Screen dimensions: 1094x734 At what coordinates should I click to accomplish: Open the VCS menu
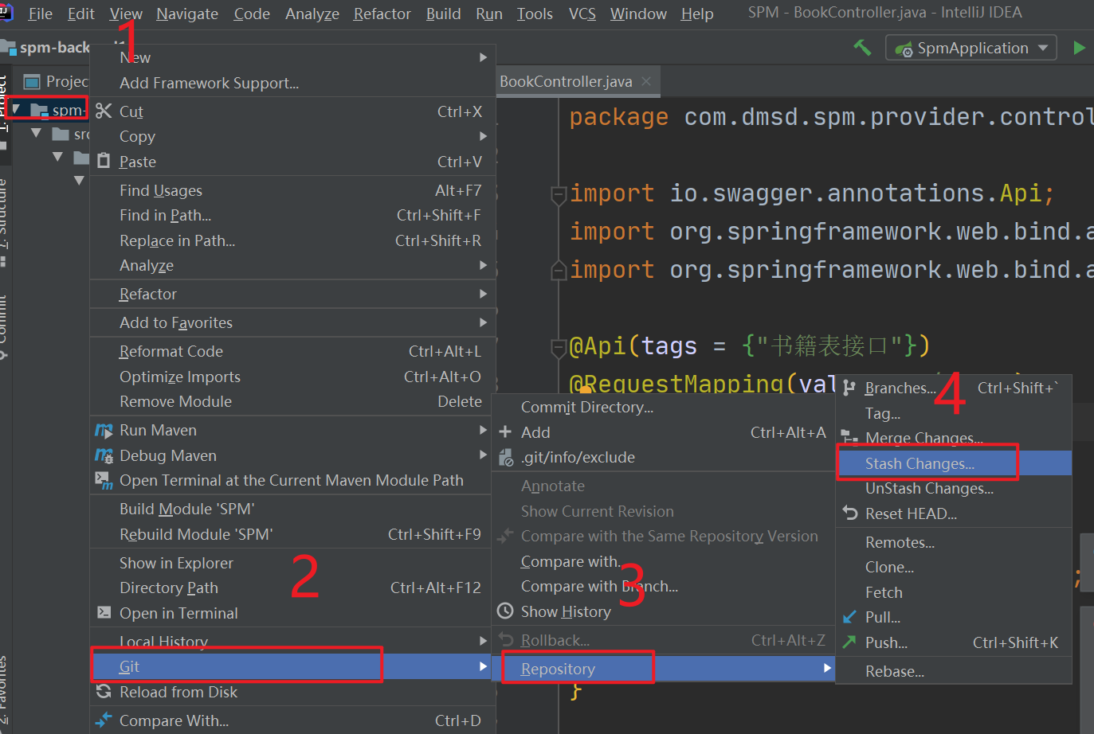582,14
